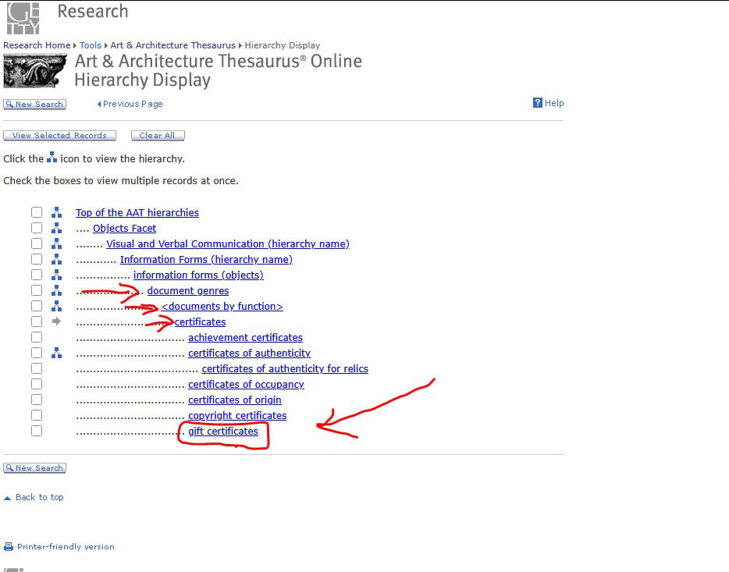Click the bottom New Search button

pyautogui.click(x=35, y=468)
